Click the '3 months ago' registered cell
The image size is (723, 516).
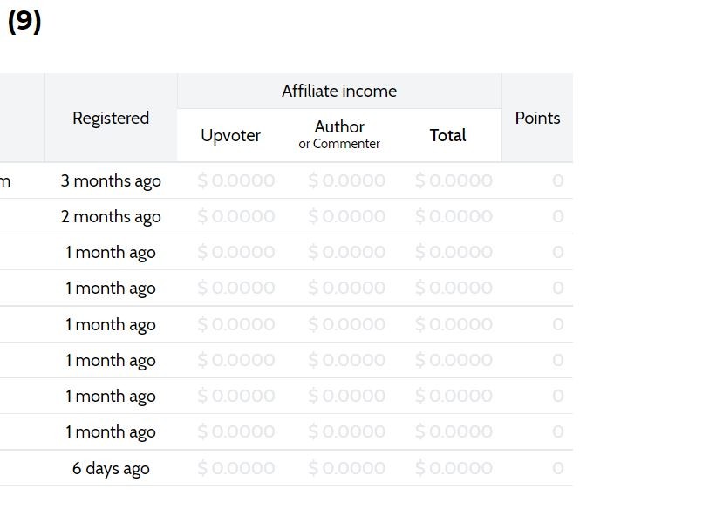(111, 181)
